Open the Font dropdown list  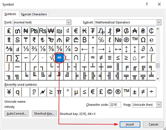tap(69, 22)
